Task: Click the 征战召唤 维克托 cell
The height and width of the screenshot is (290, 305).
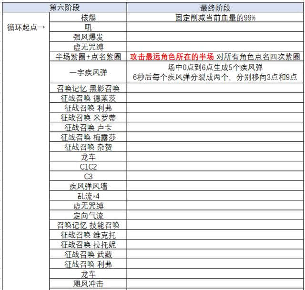Action: pos(88,235)
